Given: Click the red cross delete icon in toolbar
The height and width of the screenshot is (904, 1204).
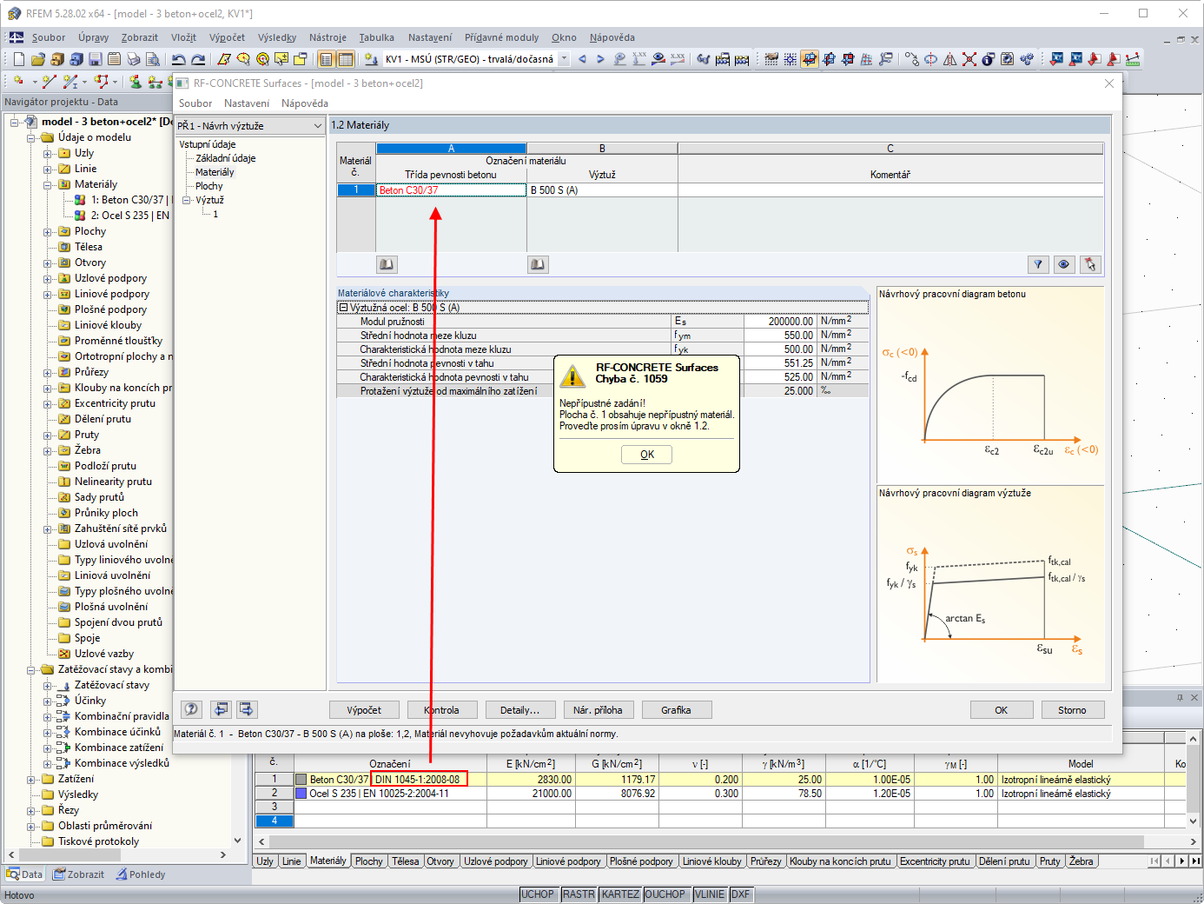Looking at the screenshot, I should tap(969, 59).
